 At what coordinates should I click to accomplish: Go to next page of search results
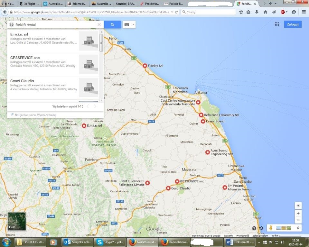click(95, 106)
